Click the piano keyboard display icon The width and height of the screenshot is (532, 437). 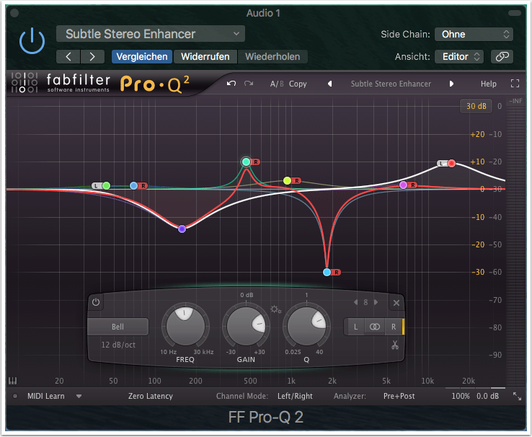12,381
